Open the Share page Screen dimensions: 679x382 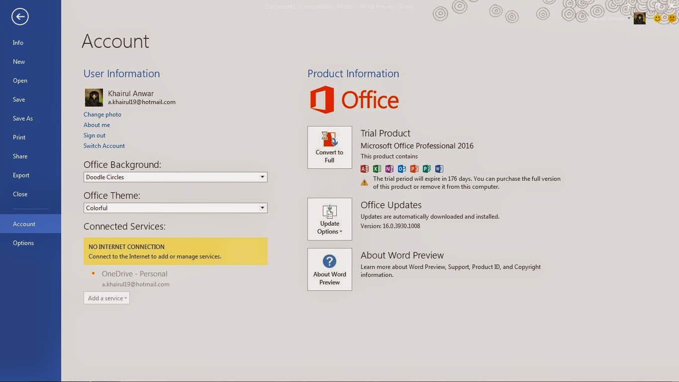(x=30, y=156)
